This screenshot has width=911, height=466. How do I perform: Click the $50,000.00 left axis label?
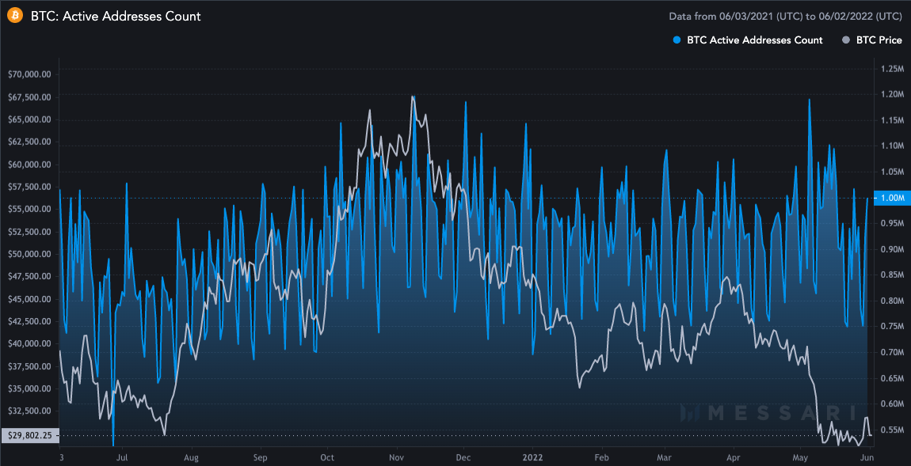29,254
